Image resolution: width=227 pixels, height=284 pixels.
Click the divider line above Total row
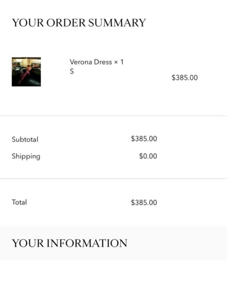coord(113,179)
